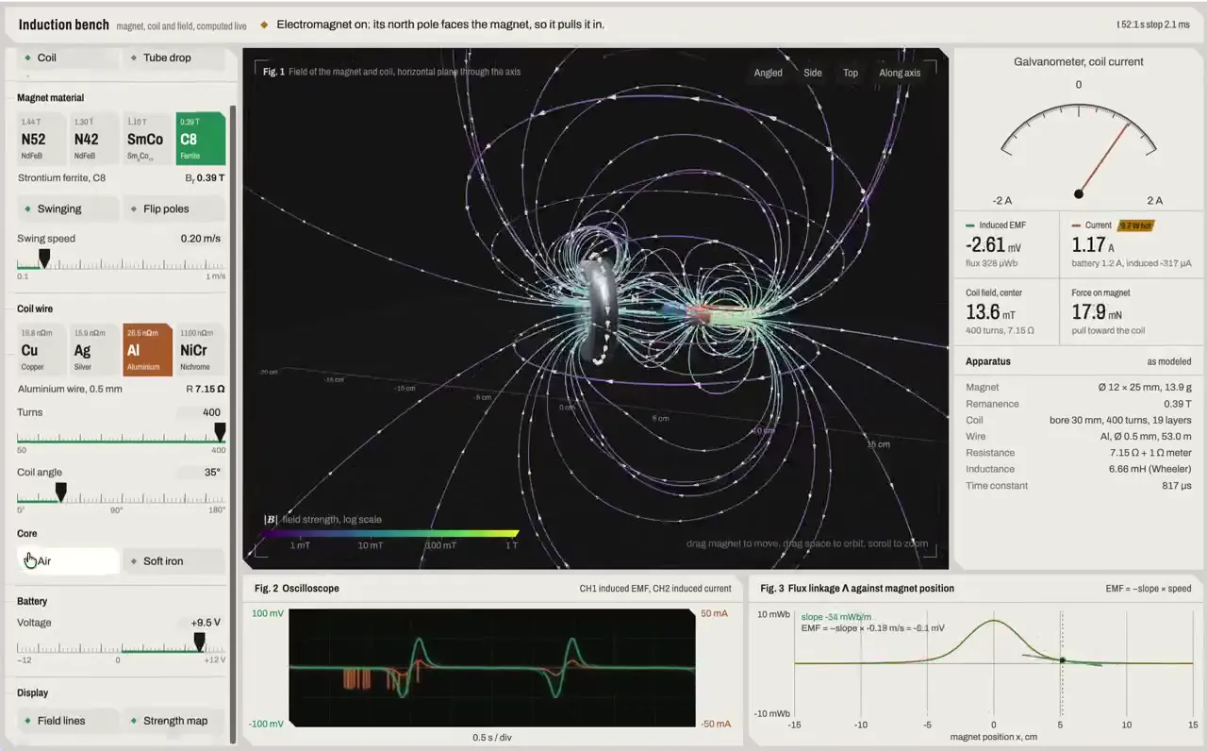Switch to the Coil experiment mode
1207x751 pixels.
[x=68, y=58]
